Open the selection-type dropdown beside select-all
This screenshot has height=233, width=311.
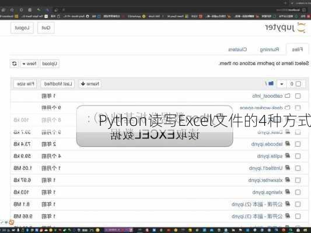tap(281, 84)
